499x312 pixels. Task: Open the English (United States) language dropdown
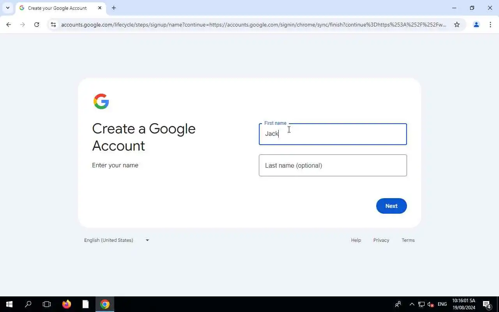tap(117, 240)
